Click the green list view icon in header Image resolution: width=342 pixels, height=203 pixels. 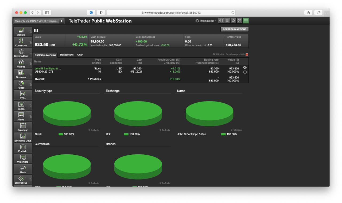pyautogui.click(x=246, y=21)
